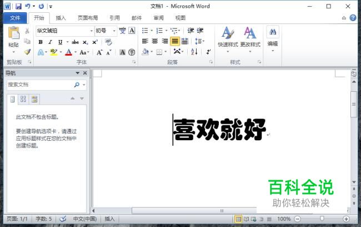Switch to the Insert tab
361x227 pixels.
[61, 18]
